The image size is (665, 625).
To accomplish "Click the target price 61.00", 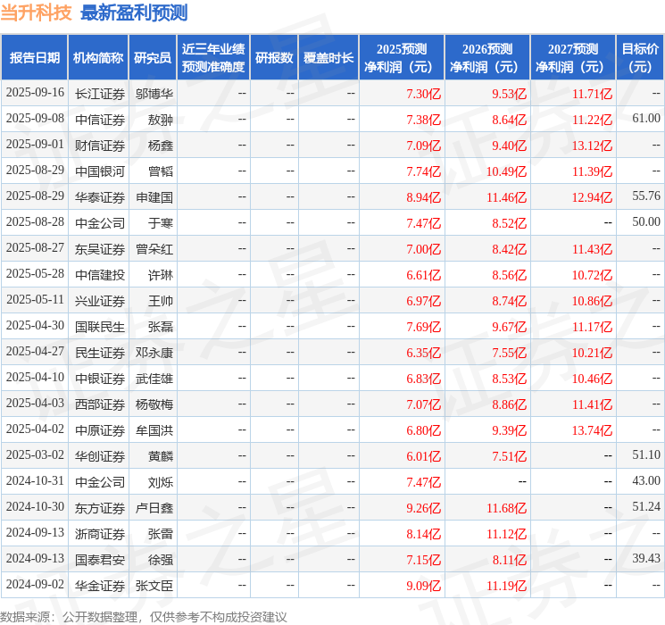I will click(x=646, y=119).
